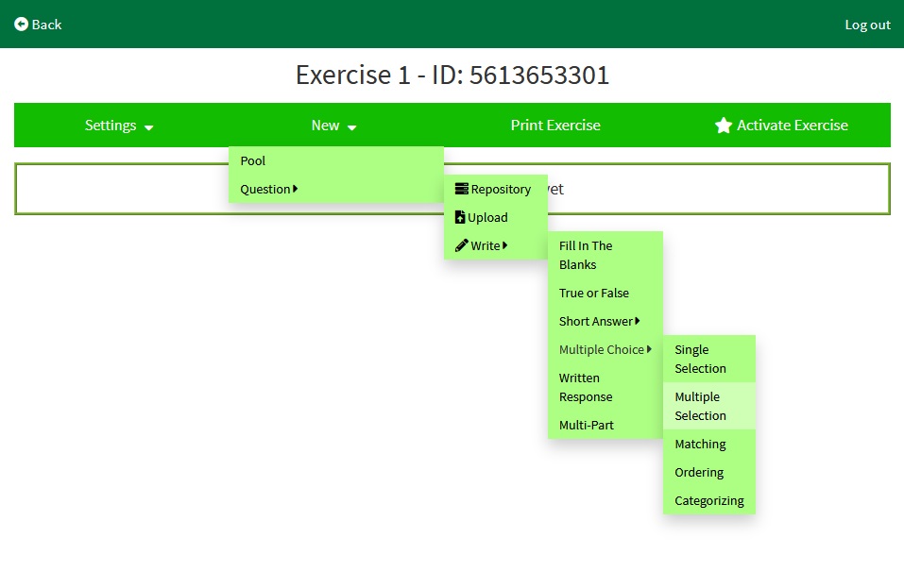This screenshot has width=904, height=588.
Task: Click the Print Exercise button
Action: click(555, 126)
